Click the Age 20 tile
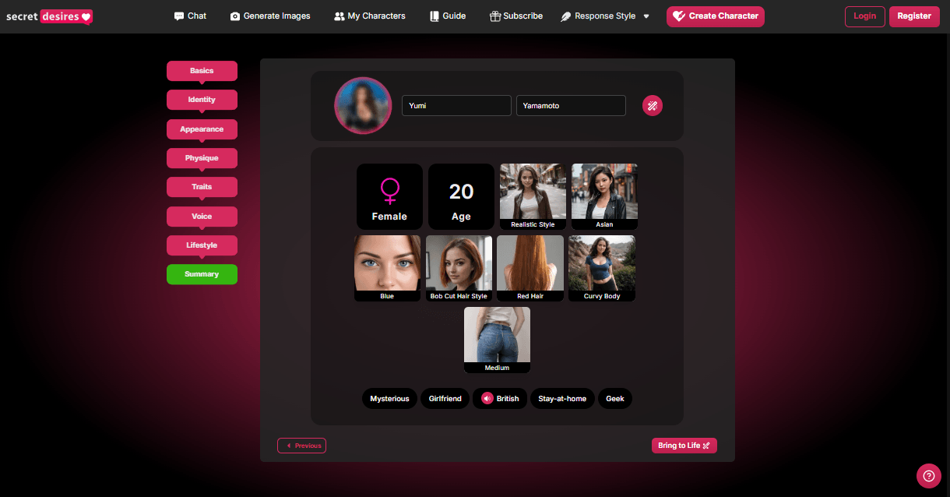Screen dimensions: 950x497 tap(461, 196)
